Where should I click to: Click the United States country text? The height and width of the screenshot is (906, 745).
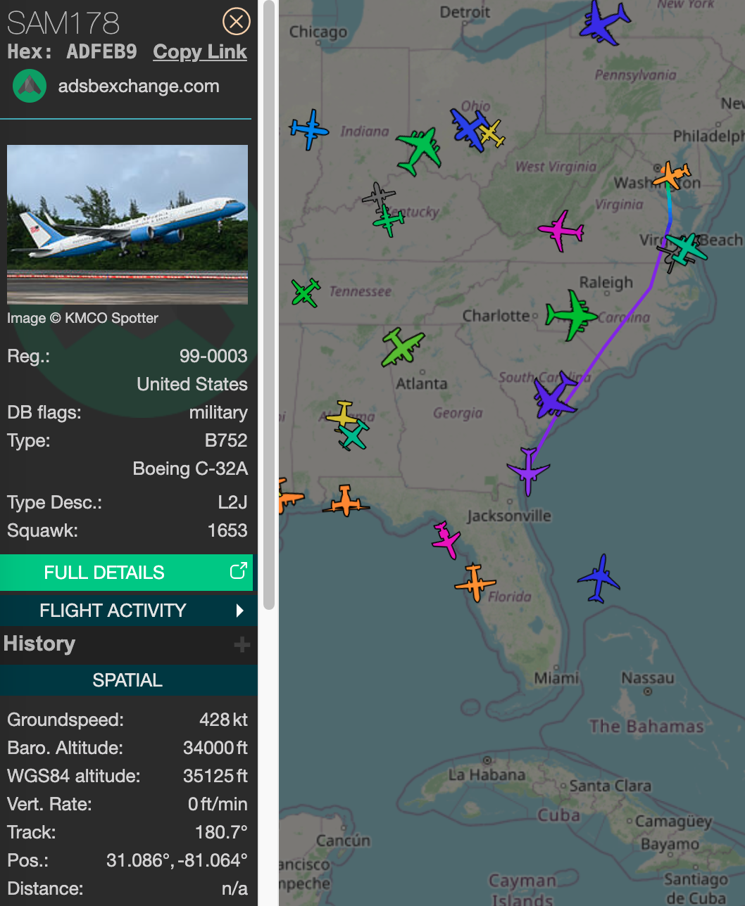[192, 384]
